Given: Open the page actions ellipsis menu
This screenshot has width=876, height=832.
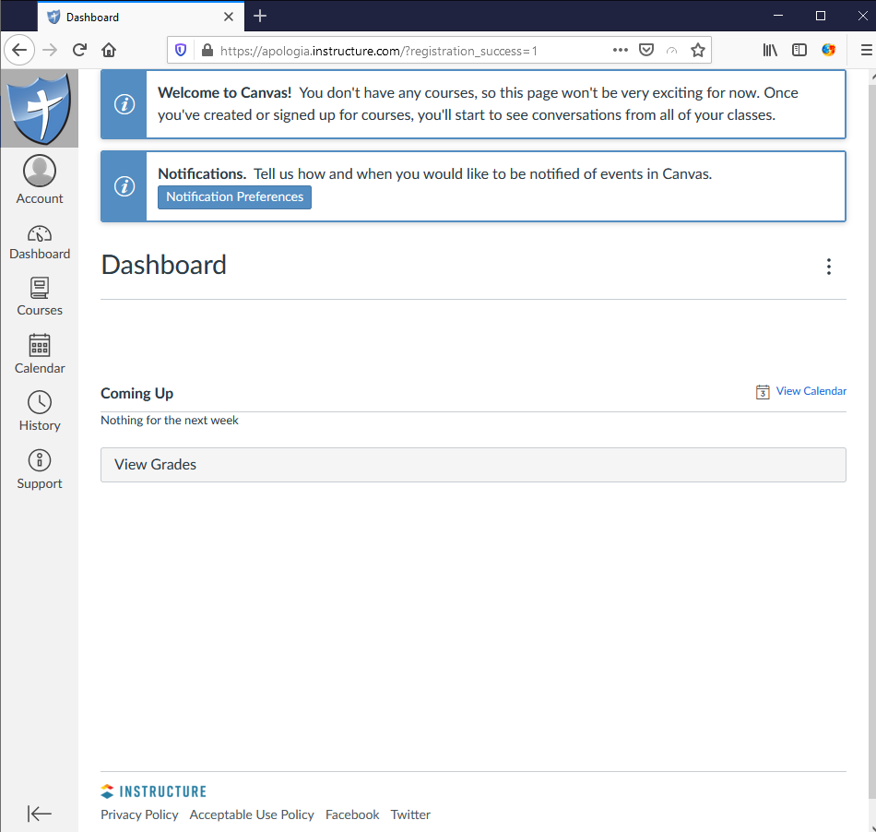Looking at the screenshot, I should coord(620,50).
